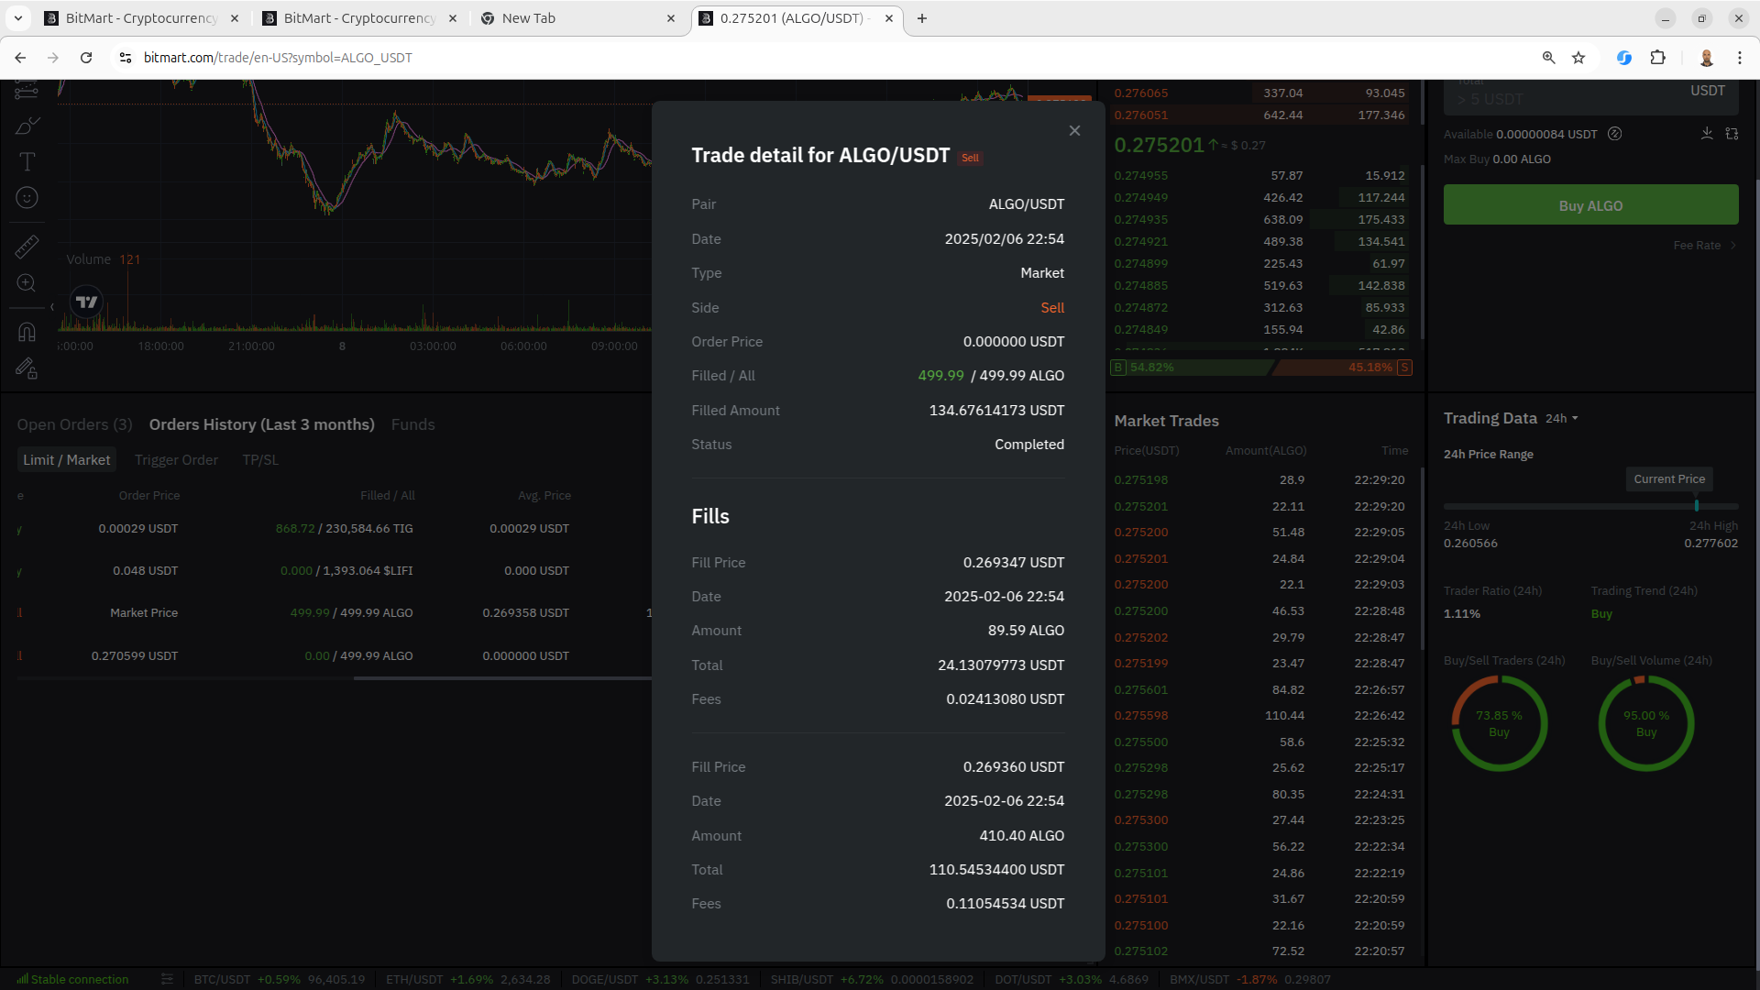
Task: Click the transfer icon beside deposit
Action: (1732, 134)
